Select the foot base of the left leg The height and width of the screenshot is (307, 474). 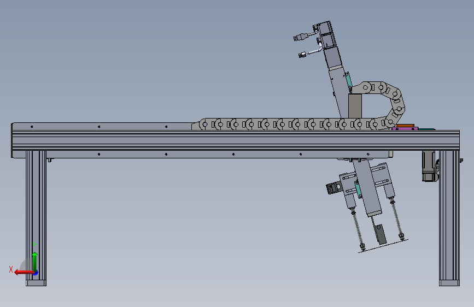point(36,283)
